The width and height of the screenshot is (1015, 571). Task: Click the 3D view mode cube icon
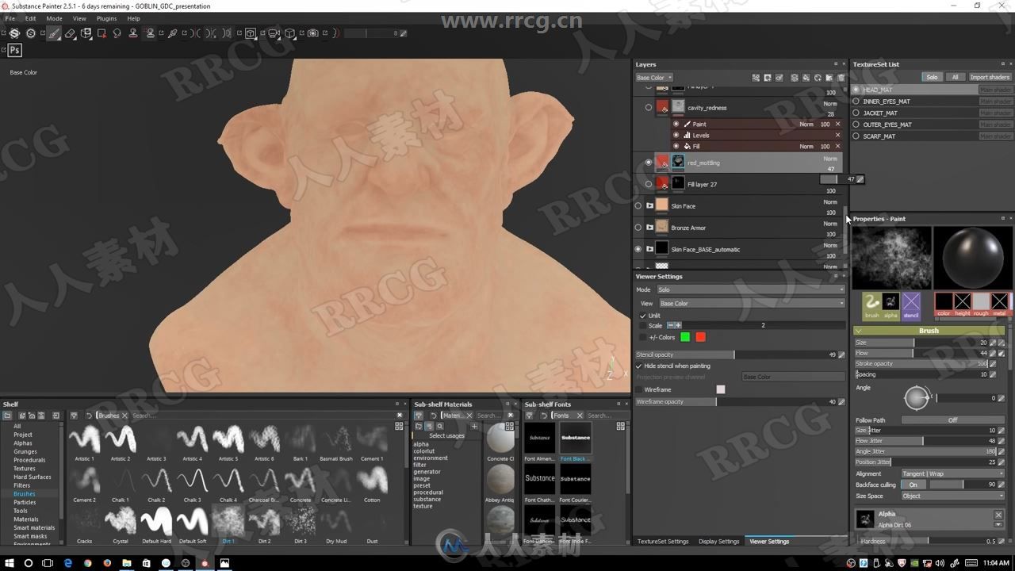(x=250, y=33)
